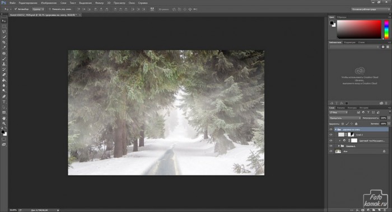Hide the selected top group layer
392x212 pixels.
pos(331,129)
